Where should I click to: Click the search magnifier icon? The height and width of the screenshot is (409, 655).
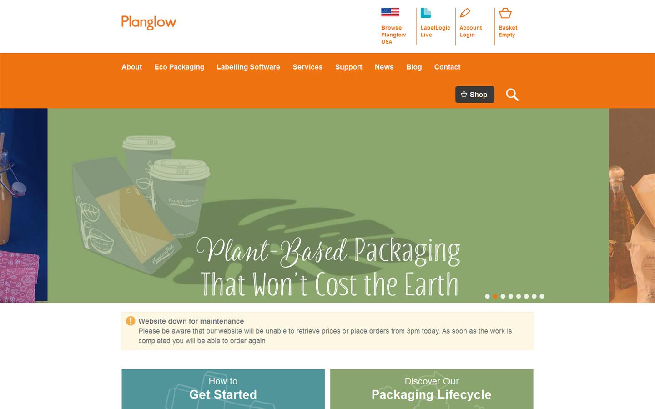[512, 95]
